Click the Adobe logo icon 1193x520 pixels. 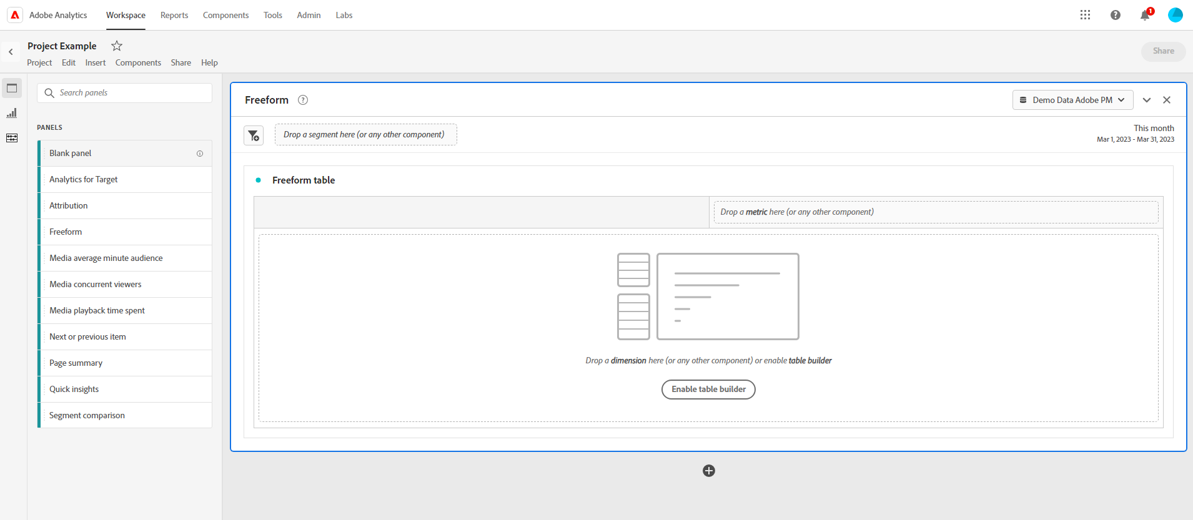pyautogui.click(x=15, y=15)
